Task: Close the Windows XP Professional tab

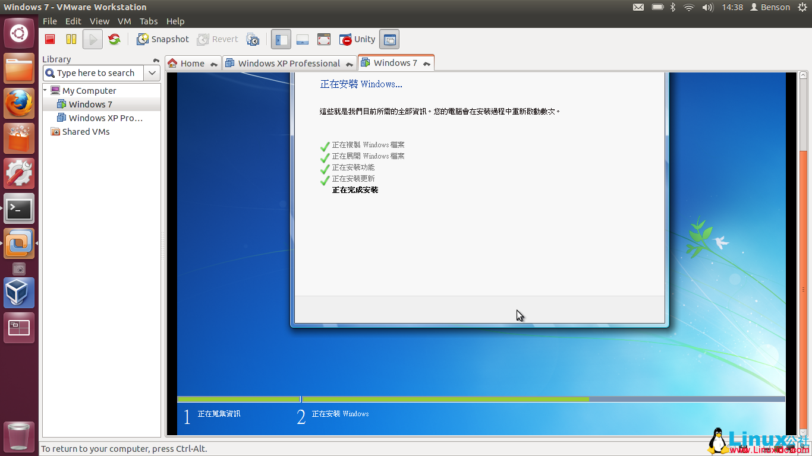Action: (x=350, y=64)
